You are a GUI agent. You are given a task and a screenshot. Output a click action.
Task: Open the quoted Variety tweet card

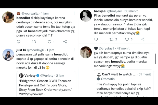[46, 84]
